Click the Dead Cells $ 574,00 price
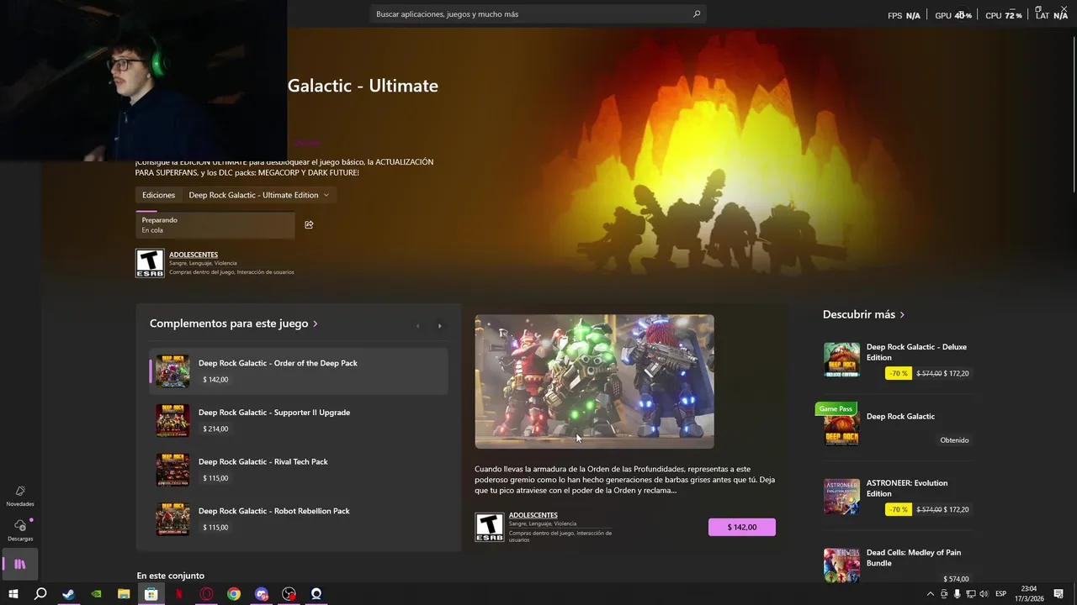Image resolution: width=1077 pixels, height=605 pixels. [x=956, y=579]
